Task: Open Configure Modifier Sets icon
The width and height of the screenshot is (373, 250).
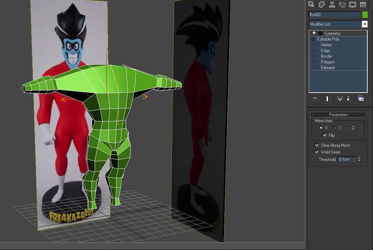Action: (x=361, y=98)
